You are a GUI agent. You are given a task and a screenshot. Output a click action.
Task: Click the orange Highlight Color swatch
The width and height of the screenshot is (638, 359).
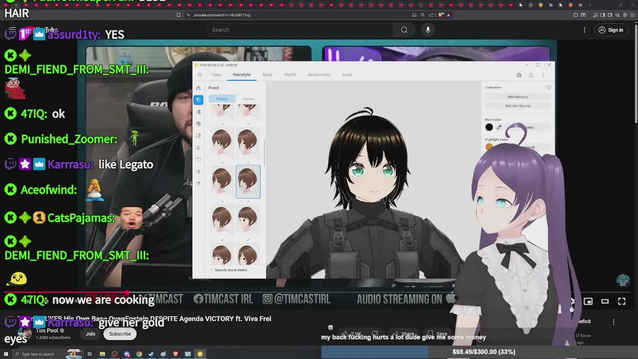coord(489,147)
